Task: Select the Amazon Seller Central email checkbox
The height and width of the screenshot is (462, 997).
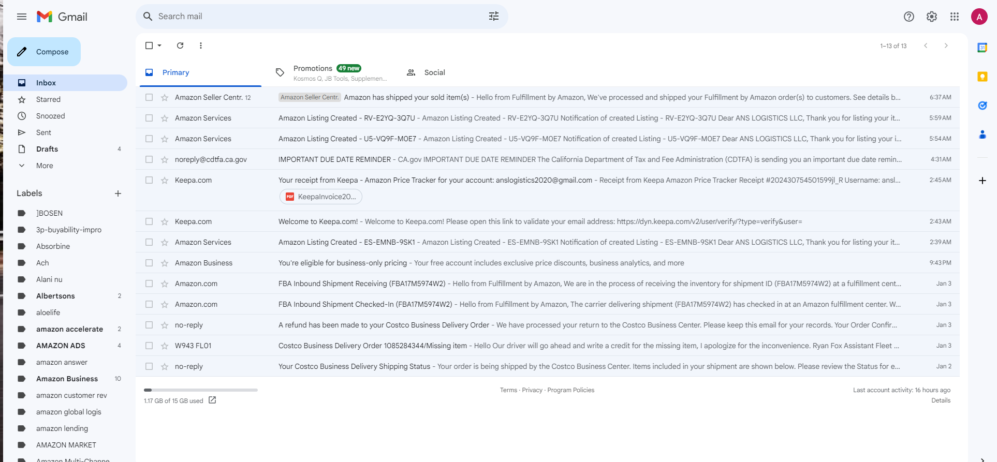Action: coord(149,97)
